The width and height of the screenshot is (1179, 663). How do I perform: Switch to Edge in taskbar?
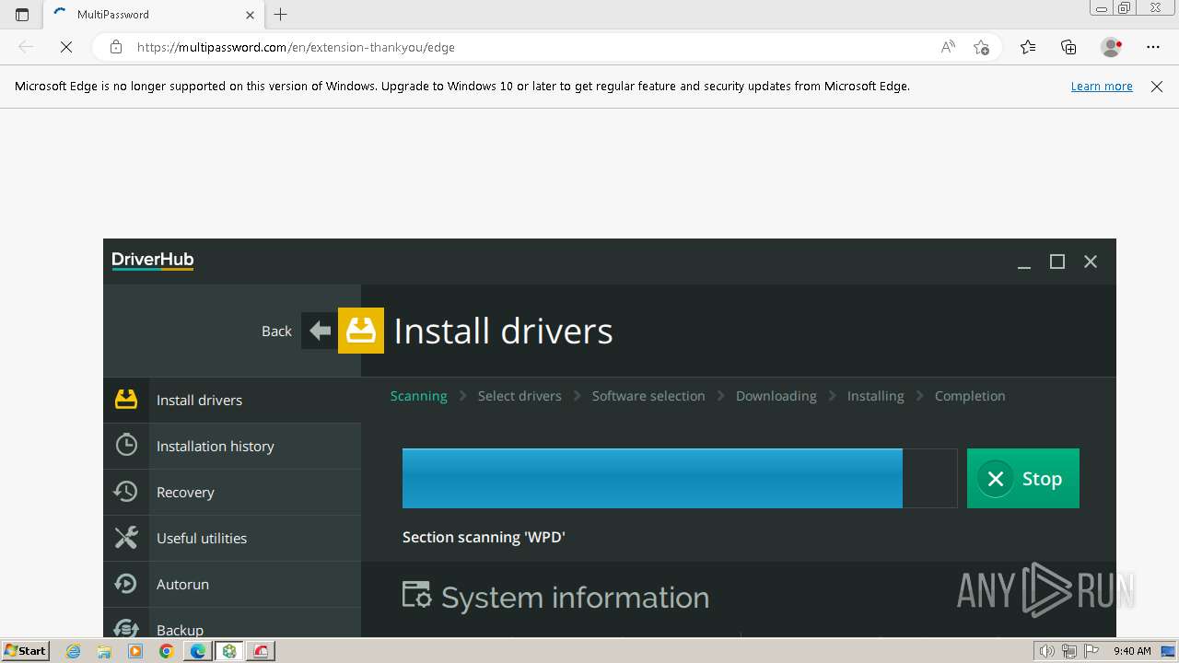[x=197, y=651]
